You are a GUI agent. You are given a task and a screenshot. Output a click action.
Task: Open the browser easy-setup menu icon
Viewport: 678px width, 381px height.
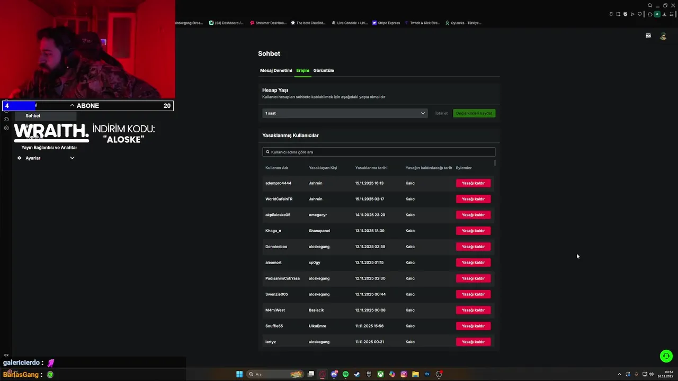point(672,14)
